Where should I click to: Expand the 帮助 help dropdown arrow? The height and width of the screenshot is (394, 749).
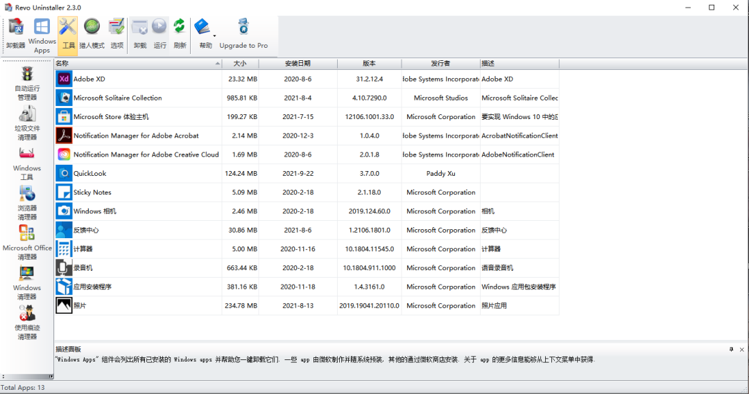(214, 36)
